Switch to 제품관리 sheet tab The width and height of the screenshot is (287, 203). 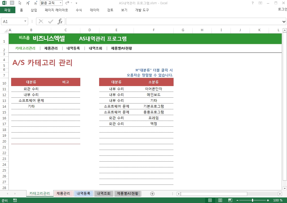63,193
